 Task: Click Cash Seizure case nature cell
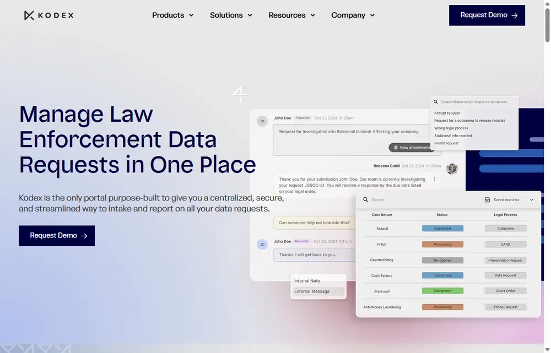pos(382,276)
